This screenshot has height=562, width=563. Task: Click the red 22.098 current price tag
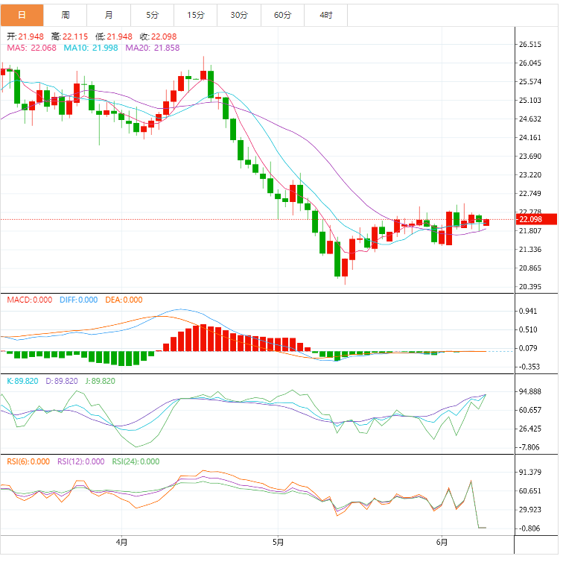pyautogui.click(x=536, y=220)
